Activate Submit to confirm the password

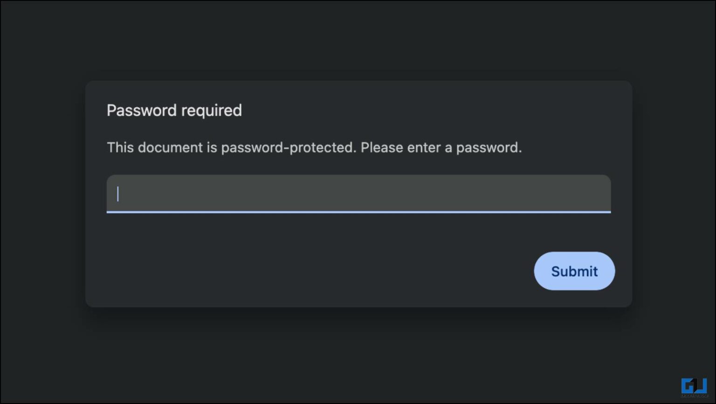click(574, 271)
